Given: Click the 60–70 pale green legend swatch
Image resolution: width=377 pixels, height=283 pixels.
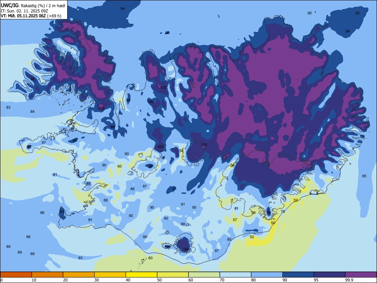Looking at the screenshot, I should click(204, 275).
